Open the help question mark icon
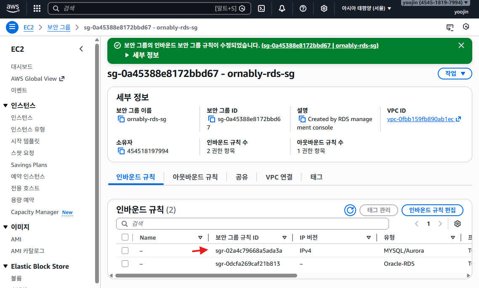Screen dimensions: 479x288 pos(303,8)
